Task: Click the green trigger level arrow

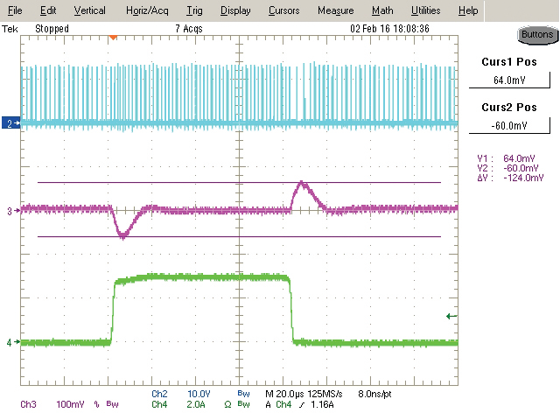Action: (x=451, y=316)
